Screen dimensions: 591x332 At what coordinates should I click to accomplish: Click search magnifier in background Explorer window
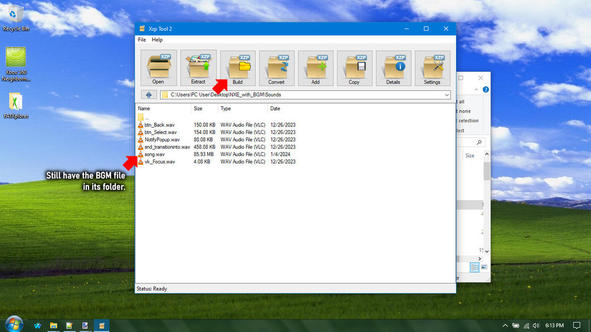pos(479,142)
